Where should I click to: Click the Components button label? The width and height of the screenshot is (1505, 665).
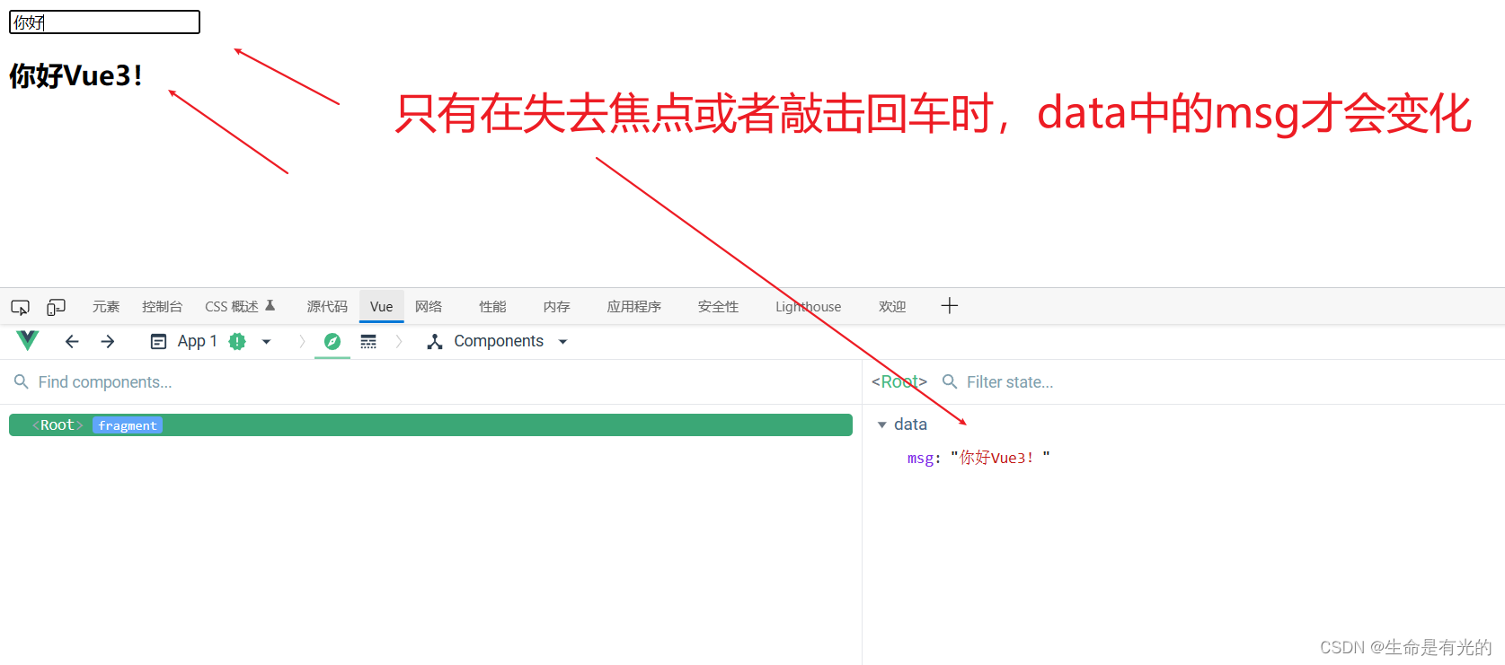click(499, 341)
